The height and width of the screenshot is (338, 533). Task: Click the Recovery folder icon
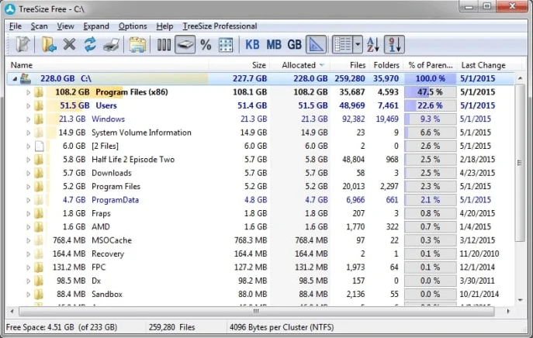point(39,253)
